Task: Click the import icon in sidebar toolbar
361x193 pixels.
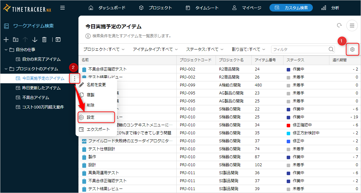Action: coord(58,40)
